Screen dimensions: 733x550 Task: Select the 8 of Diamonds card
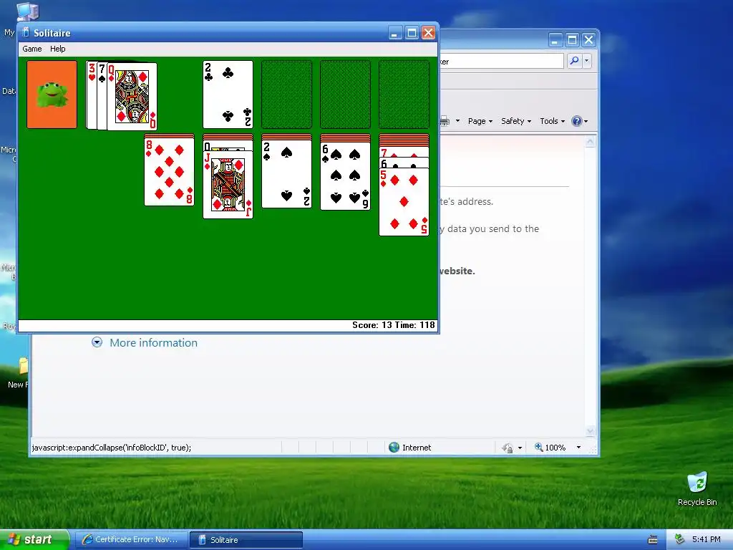(x=169, y=172)
